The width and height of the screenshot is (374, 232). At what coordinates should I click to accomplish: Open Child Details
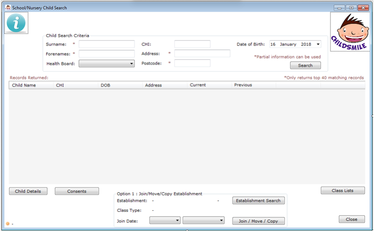pos(28,191)
